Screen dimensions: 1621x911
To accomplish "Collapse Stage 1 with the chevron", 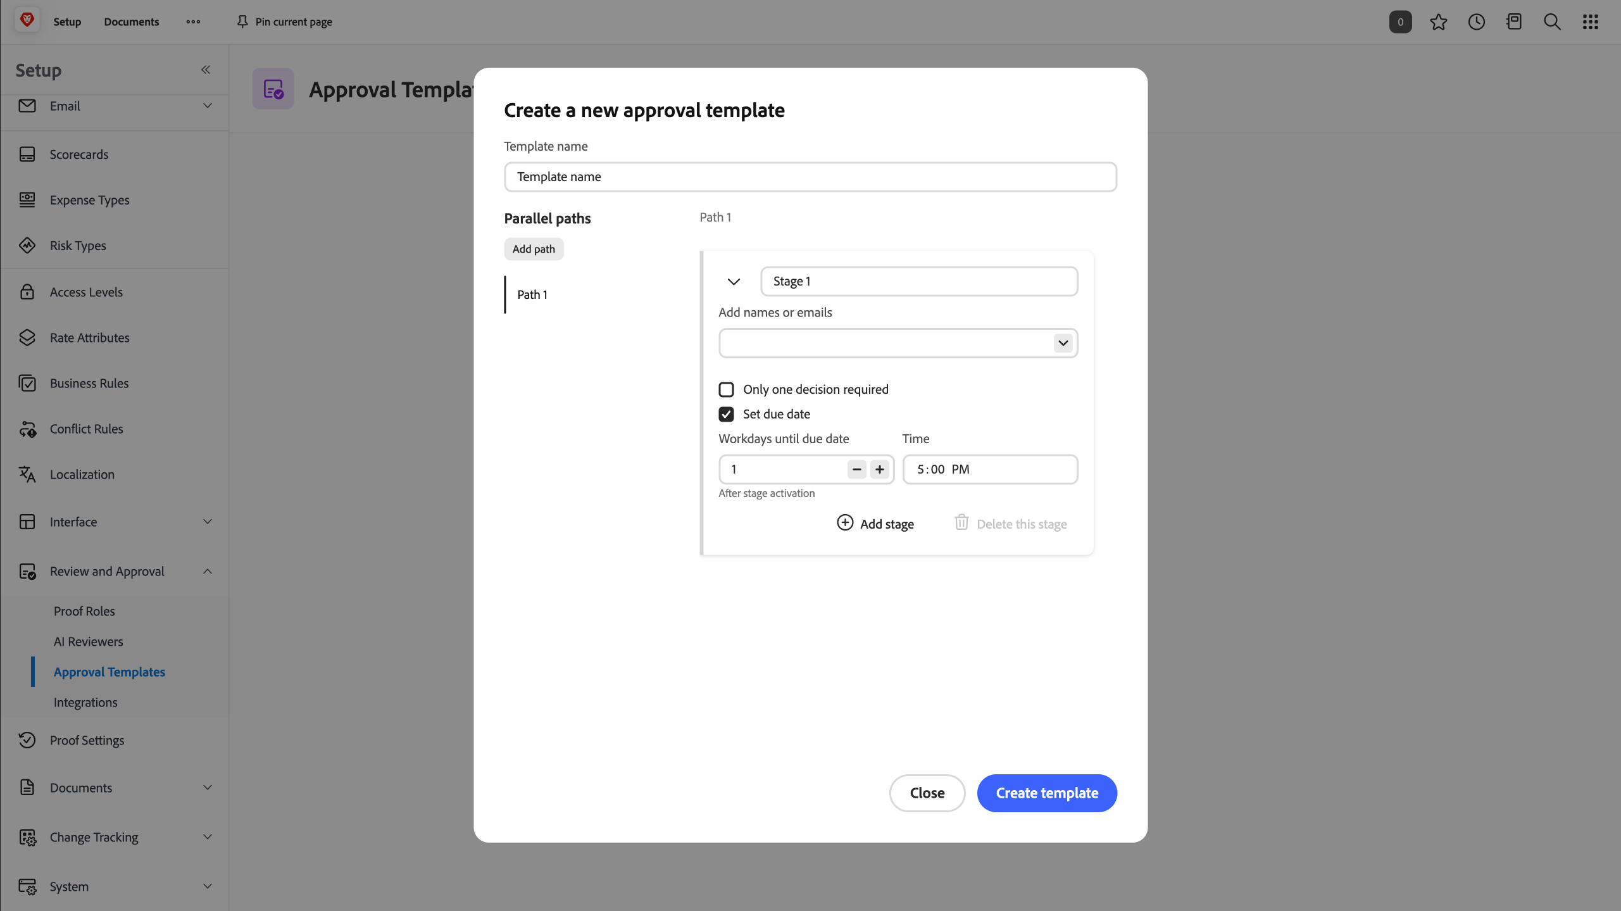I will coord(734,282).
